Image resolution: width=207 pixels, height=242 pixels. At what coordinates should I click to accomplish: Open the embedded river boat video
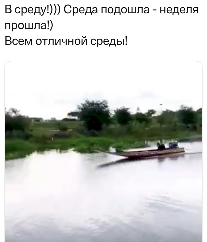pos(103,152)
